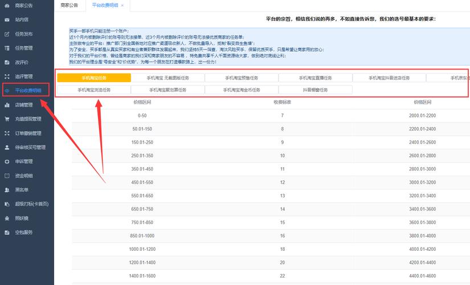Select the 手机淘宝抖音进店任务 tab
470x285 pixels.
point(389,78)
